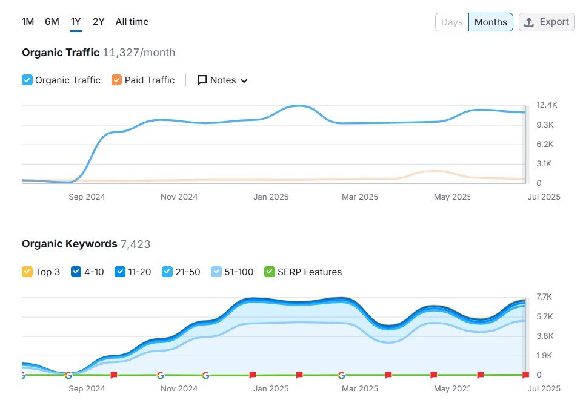Toggle the SERP Features checkbox
The image size is (586, 406).
point(270,272)
